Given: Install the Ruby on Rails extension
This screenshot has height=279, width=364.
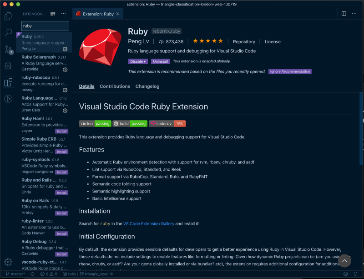Looking at the screenshot, I should click(61, 213).
